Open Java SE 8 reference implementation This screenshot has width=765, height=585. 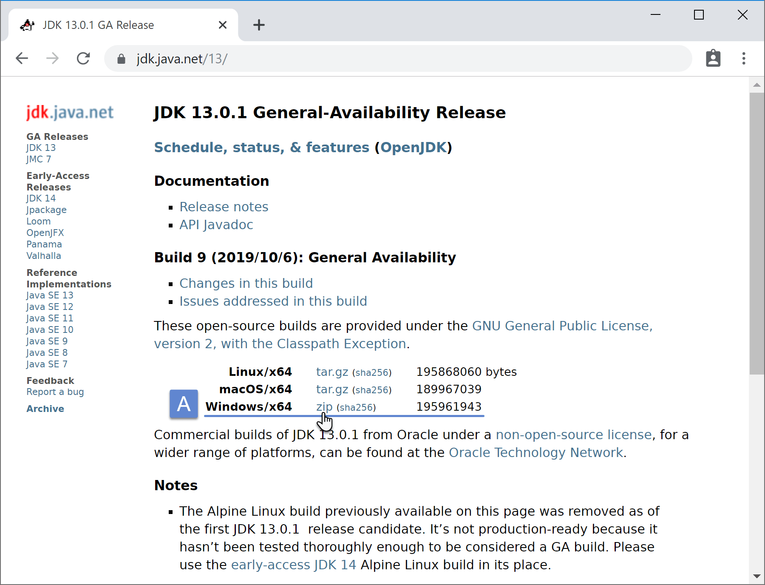click(47, 352)
